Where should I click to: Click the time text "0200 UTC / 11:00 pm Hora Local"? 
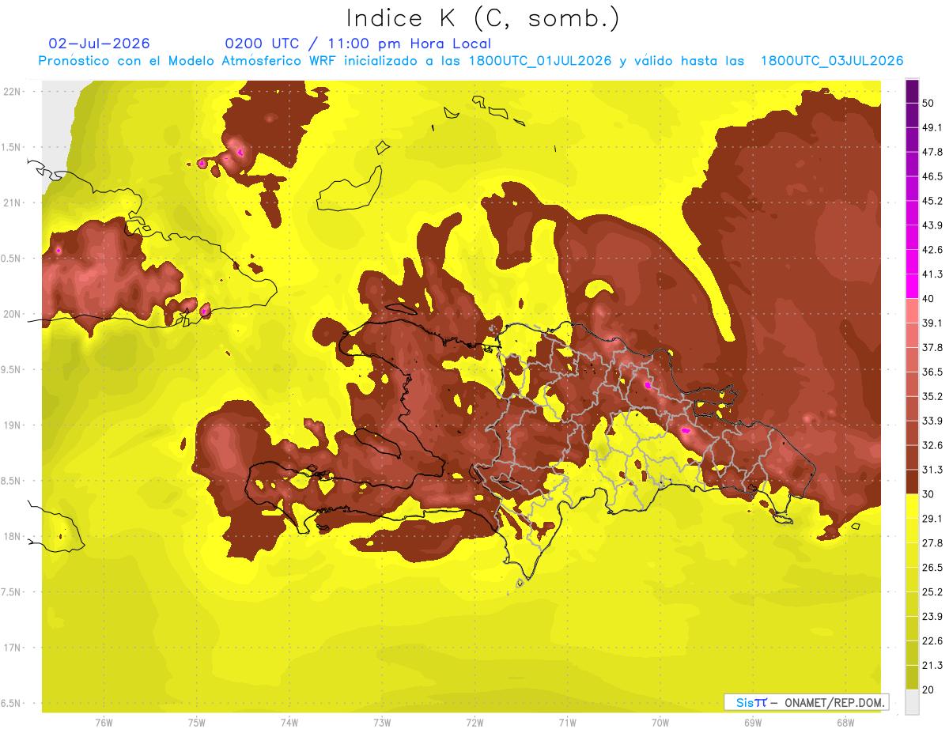(x=358, y=43)
